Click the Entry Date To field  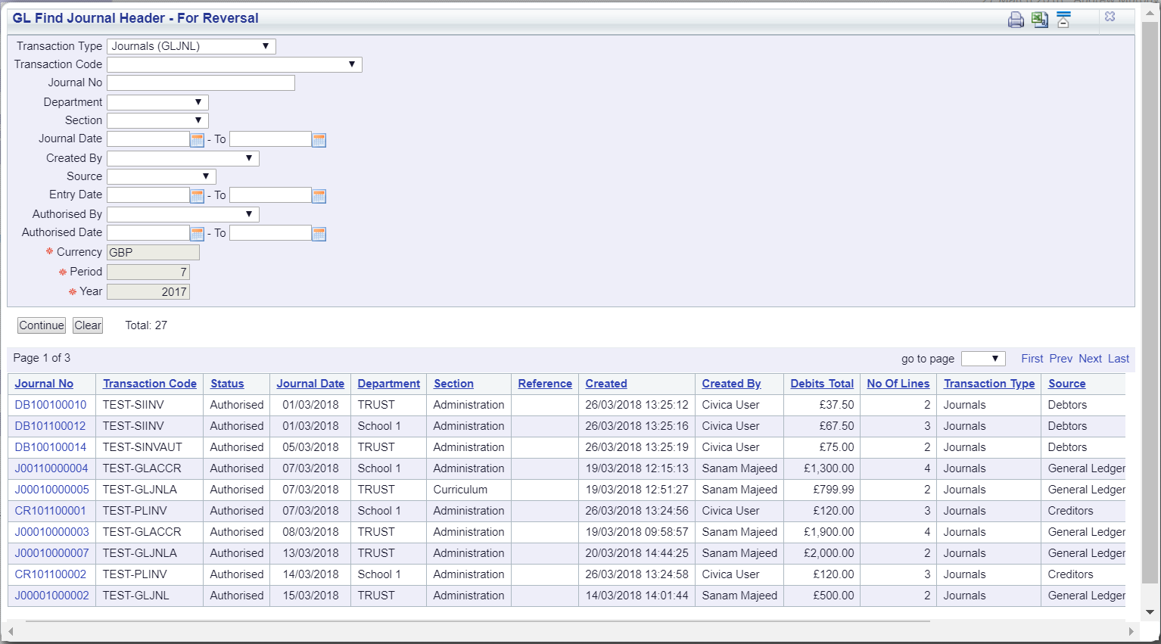pos(270,195)
